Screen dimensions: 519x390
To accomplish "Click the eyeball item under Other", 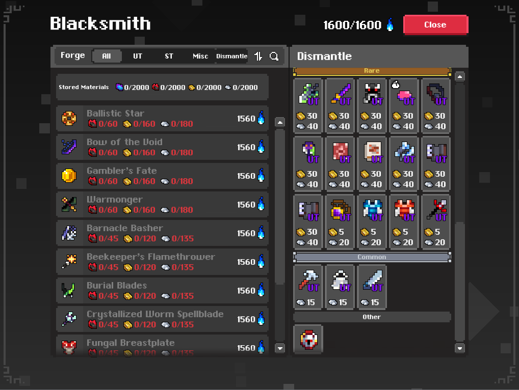I will [308, 340].
